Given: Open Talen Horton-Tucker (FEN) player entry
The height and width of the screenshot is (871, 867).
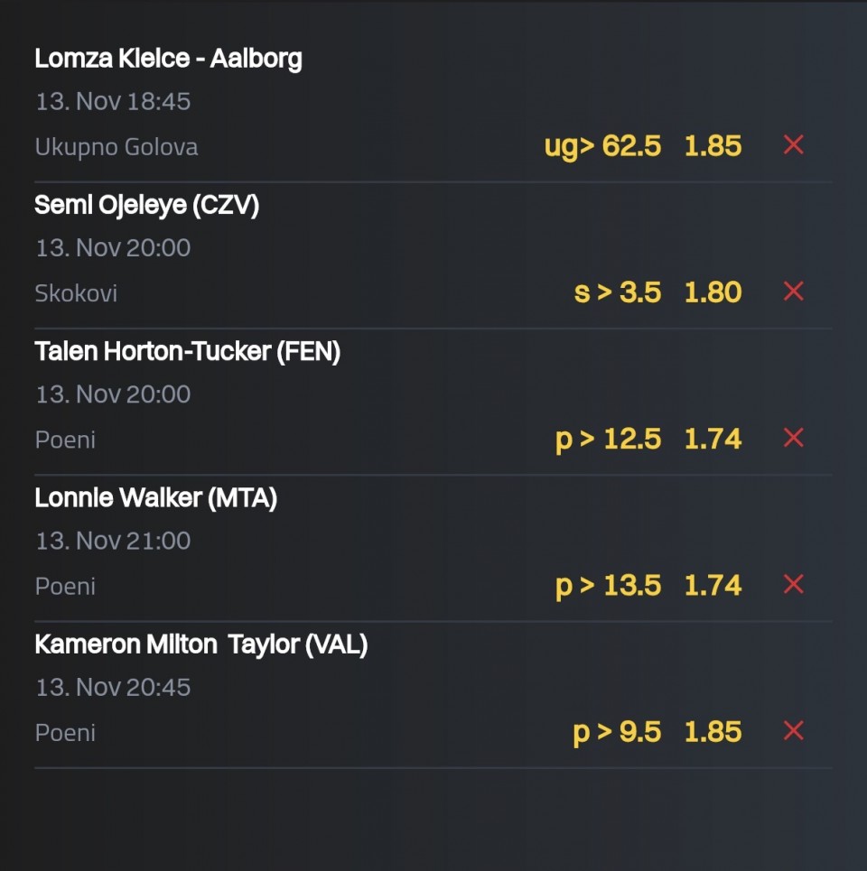Looking at the screenshot, I should tap(187, 352).
